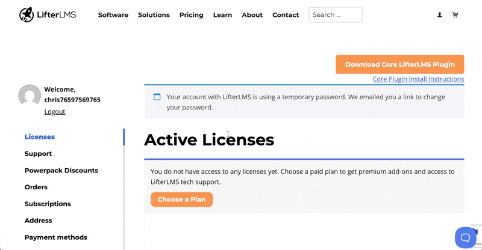Go to Subscriptions in sidebar
Screen dimensions: 482x250
pyautogui.click(x=48, y=204)
